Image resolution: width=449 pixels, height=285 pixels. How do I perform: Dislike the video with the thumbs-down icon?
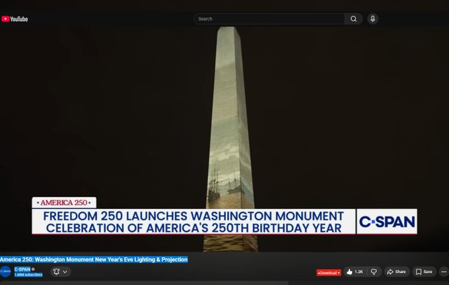point(374,272)
